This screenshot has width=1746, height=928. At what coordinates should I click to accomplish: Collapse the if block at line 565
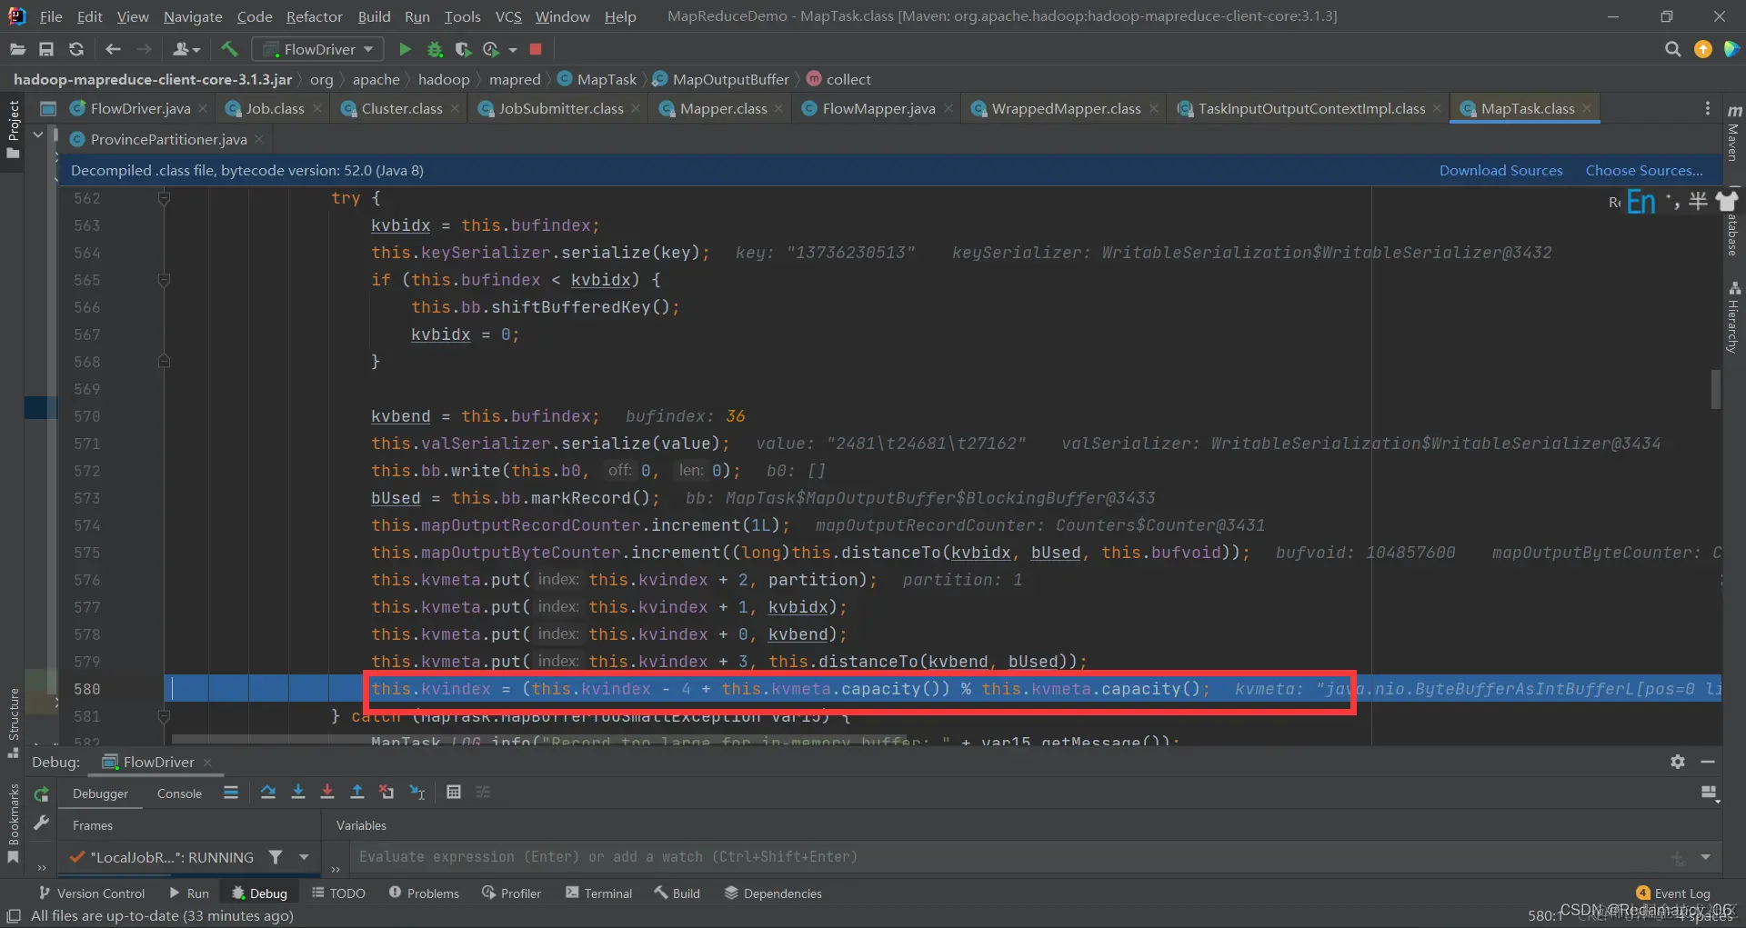pos(164,280)
